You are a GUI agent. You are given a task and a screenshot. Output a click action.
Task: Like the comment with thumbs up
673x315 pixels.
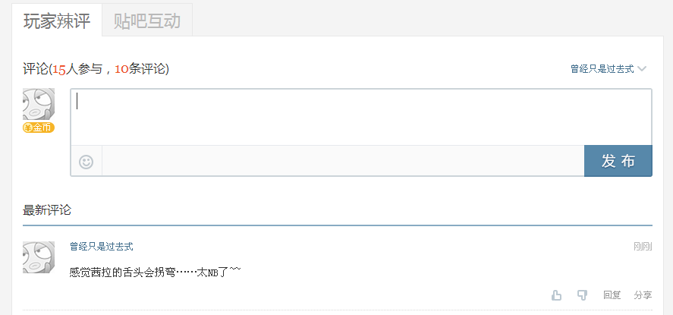coord(557,295)
